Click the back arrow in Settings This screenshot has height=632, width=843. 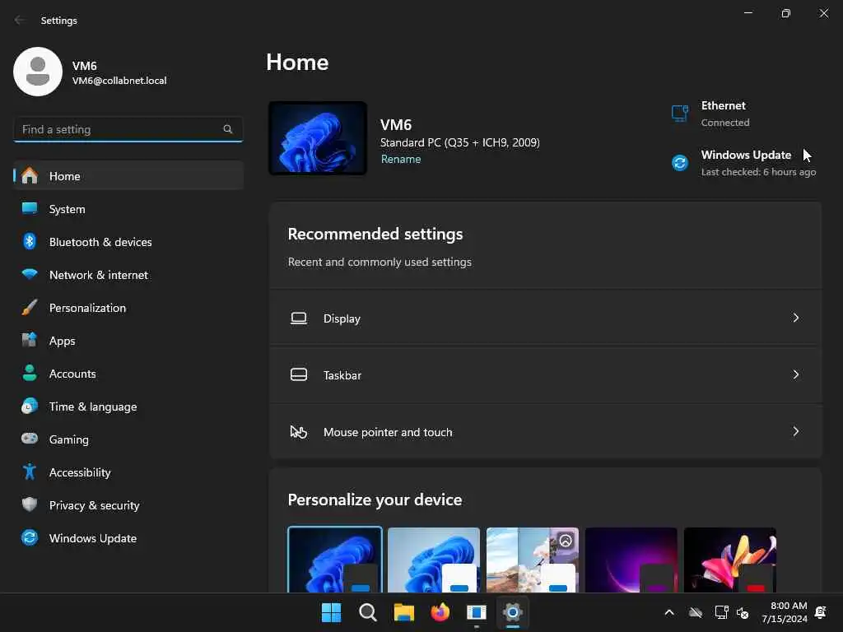pyautogui.click(x=20, y=20)
